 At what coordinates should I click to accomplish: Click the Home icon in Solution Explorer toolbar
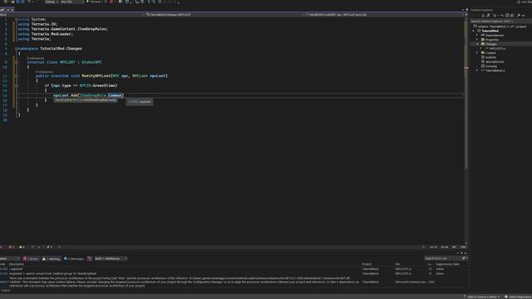(483, 15)
